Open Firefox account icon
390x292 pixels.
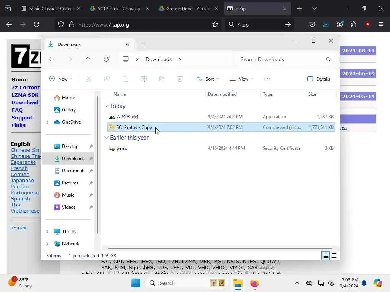pyautogui.click(x=340, y=24)
